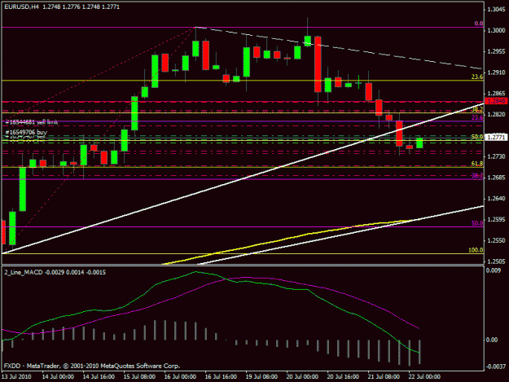Click the 0.009 MACD scale value
This screenshot has width=509, height=382.
point(494,270)
